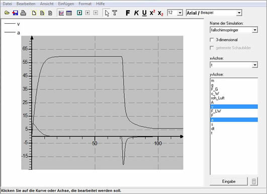Click the 65 label on the y-axis
Image resolution: width=267 pixels, height=194 pixels.
[25, 49]
